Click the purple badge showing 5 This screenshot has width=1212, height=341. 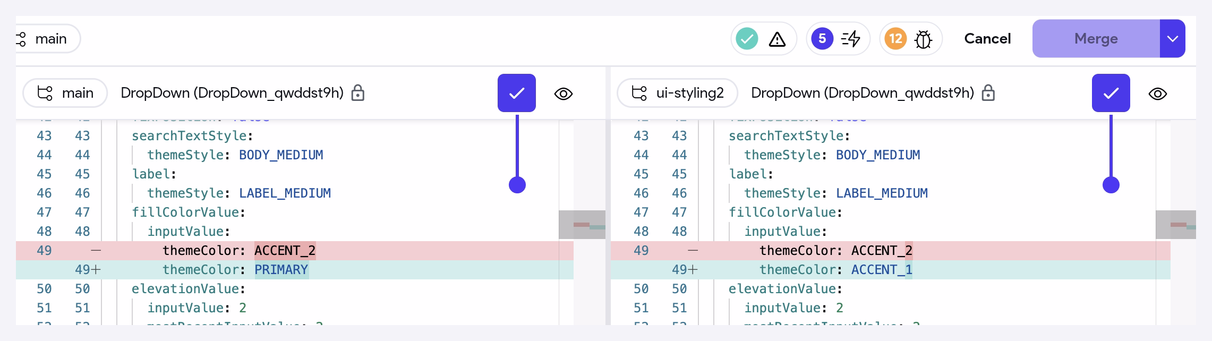(822, 39)
